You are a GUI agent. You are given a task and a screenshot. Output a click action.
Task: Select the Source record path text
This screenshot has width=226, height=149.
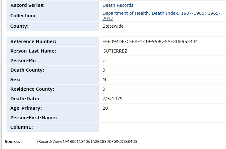tap(87, 142)
